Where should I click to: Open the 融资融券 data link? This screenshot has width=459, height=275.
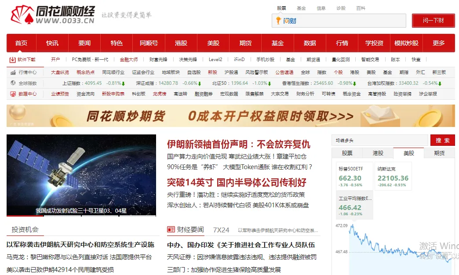coord(204,94)
